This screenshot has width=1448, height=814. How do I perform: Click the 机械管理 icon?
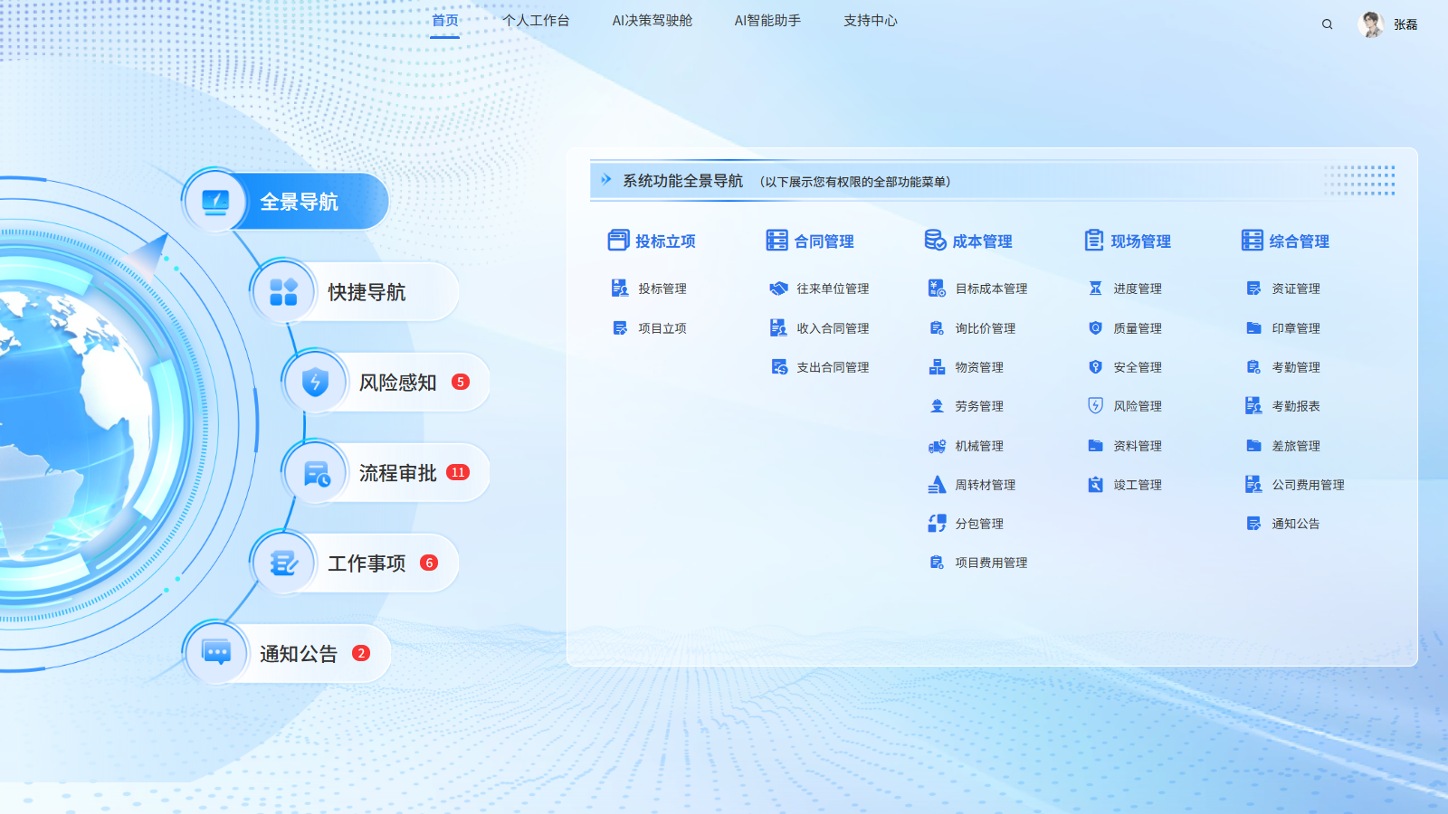[x=937, y=446]
